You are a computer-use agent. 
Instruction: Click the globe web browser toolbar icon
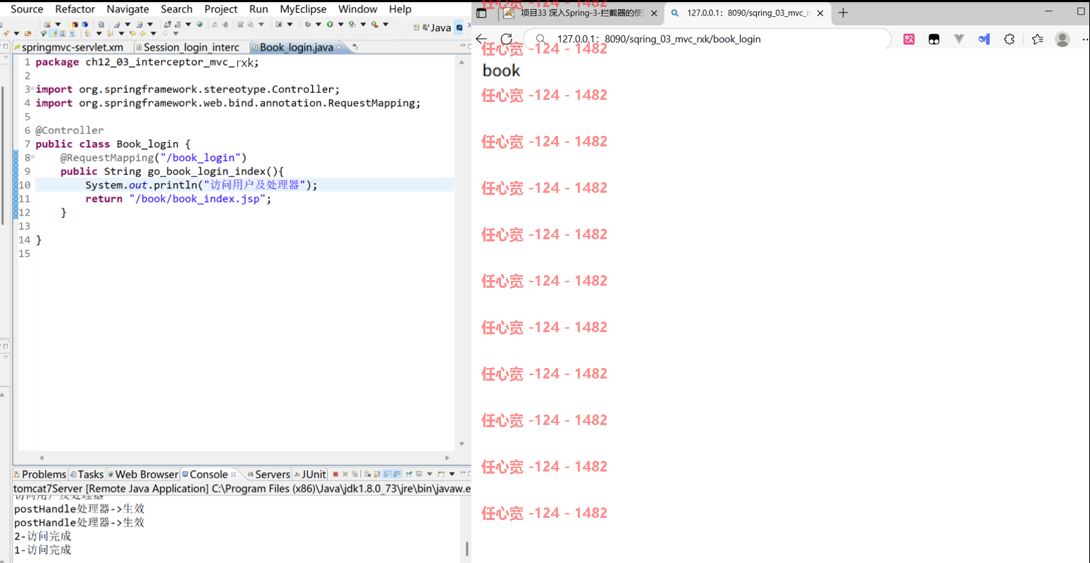pyautogui.click(x=199, y=25)
